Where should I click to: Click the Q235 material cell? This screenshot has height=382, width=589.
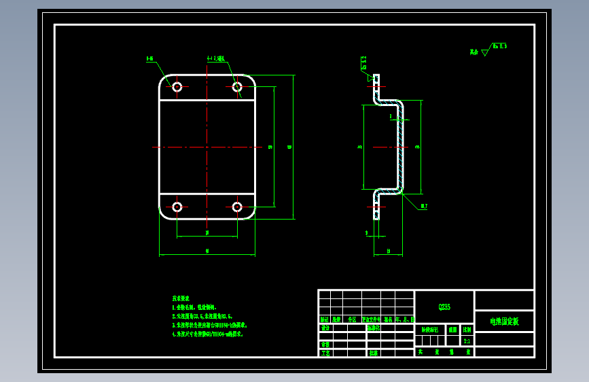coord(444,307)
